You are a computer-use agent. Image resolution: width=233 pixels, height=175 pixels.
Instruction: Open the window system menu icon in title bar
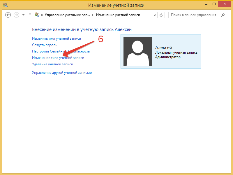click(5, 5)
